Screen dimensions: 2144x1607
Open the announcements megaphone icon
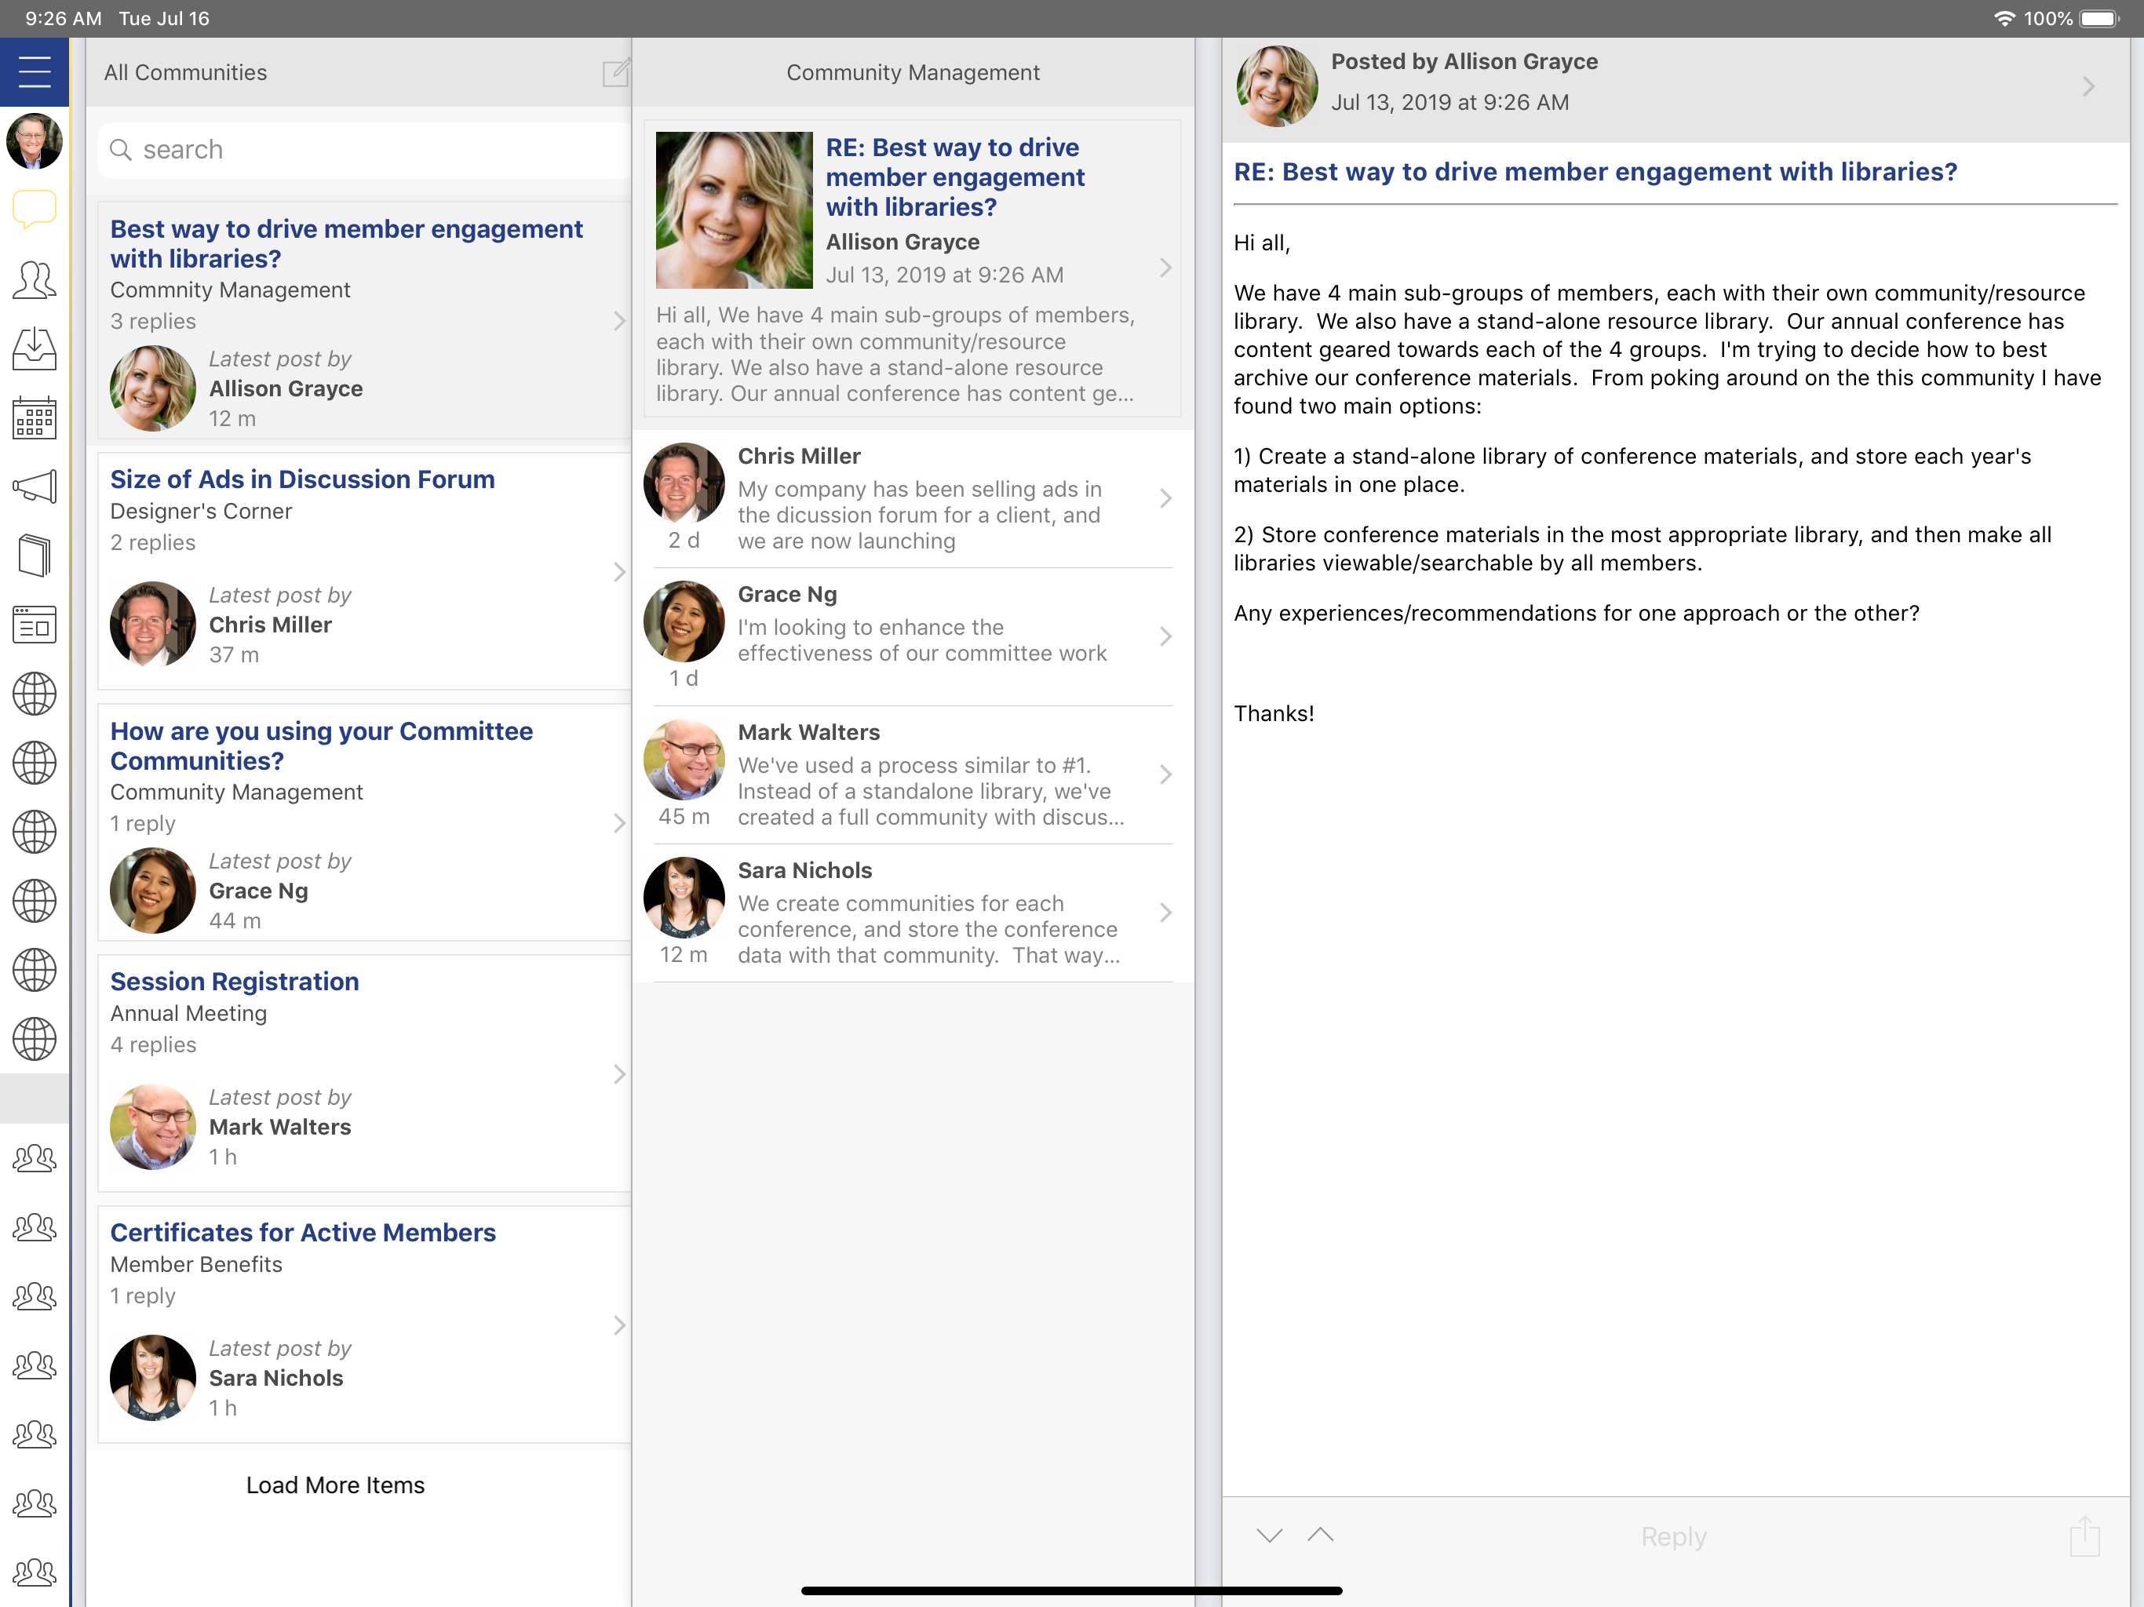point(34,486)
